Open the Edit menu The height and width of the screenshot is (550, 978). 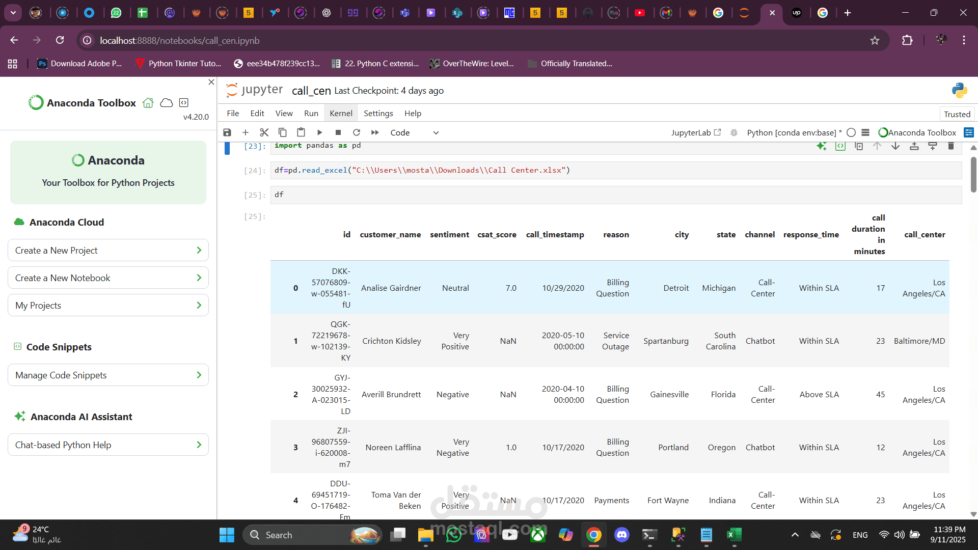tap(257, 113)
